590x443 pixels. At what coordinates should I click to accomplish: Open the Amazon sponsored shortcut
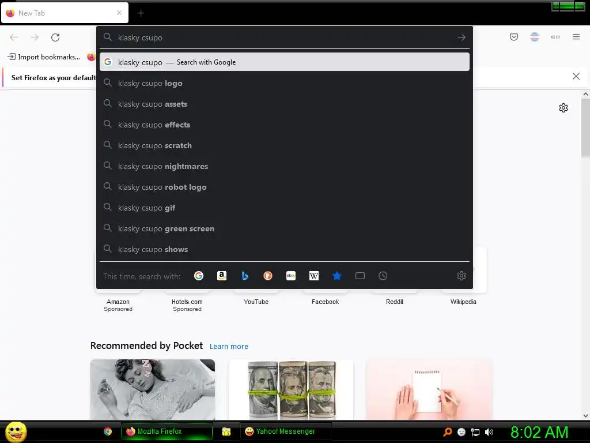click(x=118, y=301)
